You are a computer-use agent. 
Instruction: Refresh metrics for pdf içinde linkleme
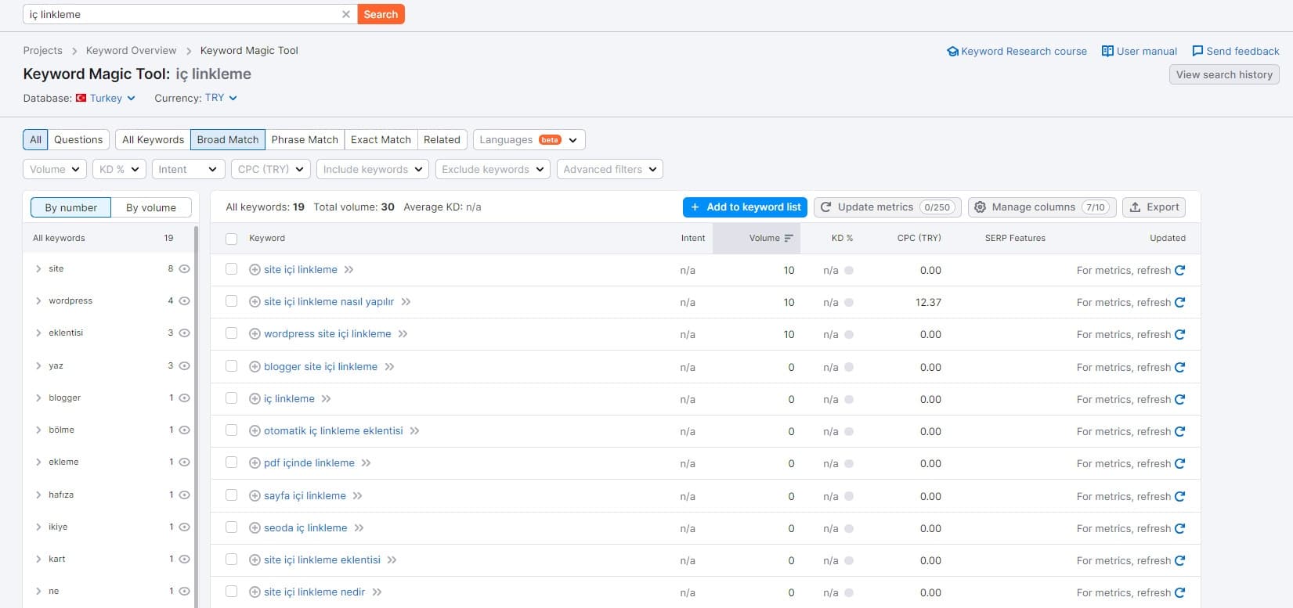[1179, 463]
